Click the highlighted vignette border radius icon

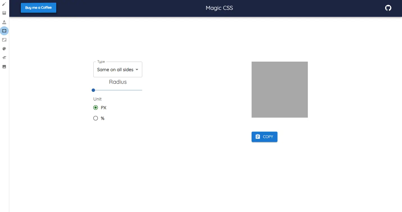(x=4, y=31)
